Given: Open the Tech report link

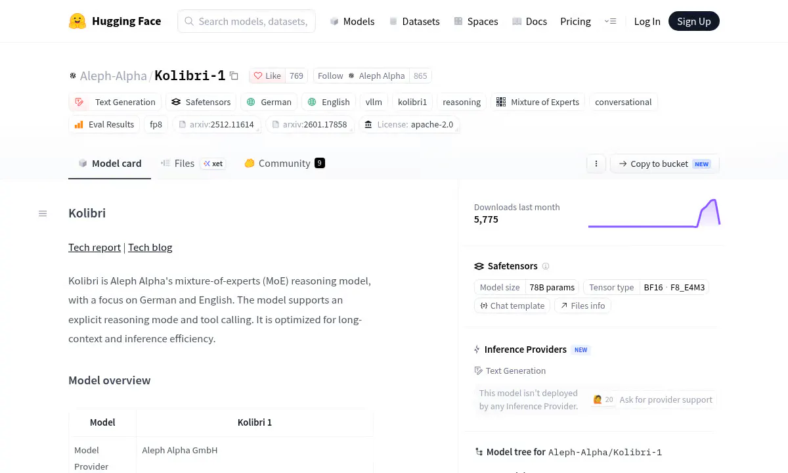Looking at the screenshot, I should pos(95,247).
